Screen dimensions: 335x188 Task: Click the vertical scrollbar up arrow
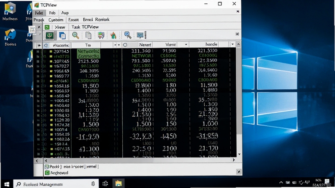pos(239,44)
